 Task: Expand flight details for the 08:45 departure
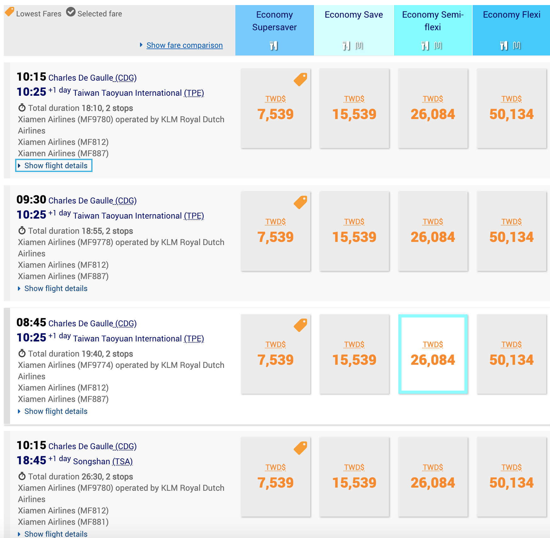[x=53, y=411]
